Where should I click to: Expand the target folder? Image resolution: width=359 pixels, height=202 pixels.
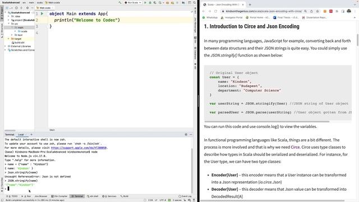[x=9, y=39]
